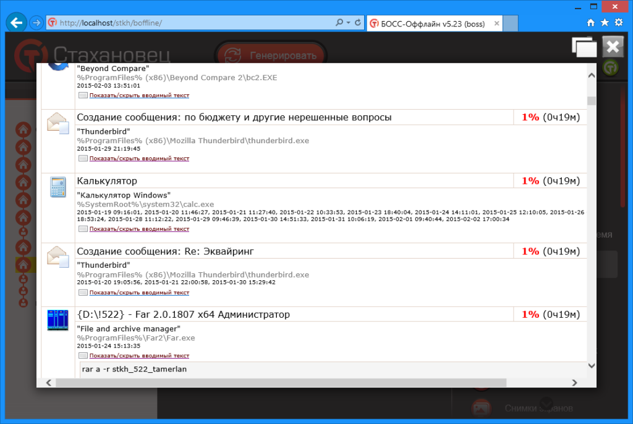Click green round icon below popup close
The image size is (633, 424).
[x=611, y=67]
